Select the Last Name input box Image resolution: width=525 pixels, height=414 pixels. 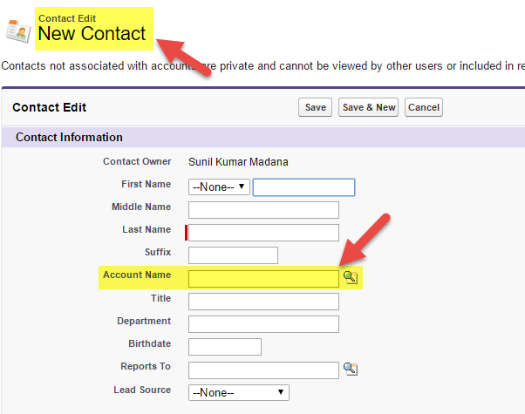263,232
